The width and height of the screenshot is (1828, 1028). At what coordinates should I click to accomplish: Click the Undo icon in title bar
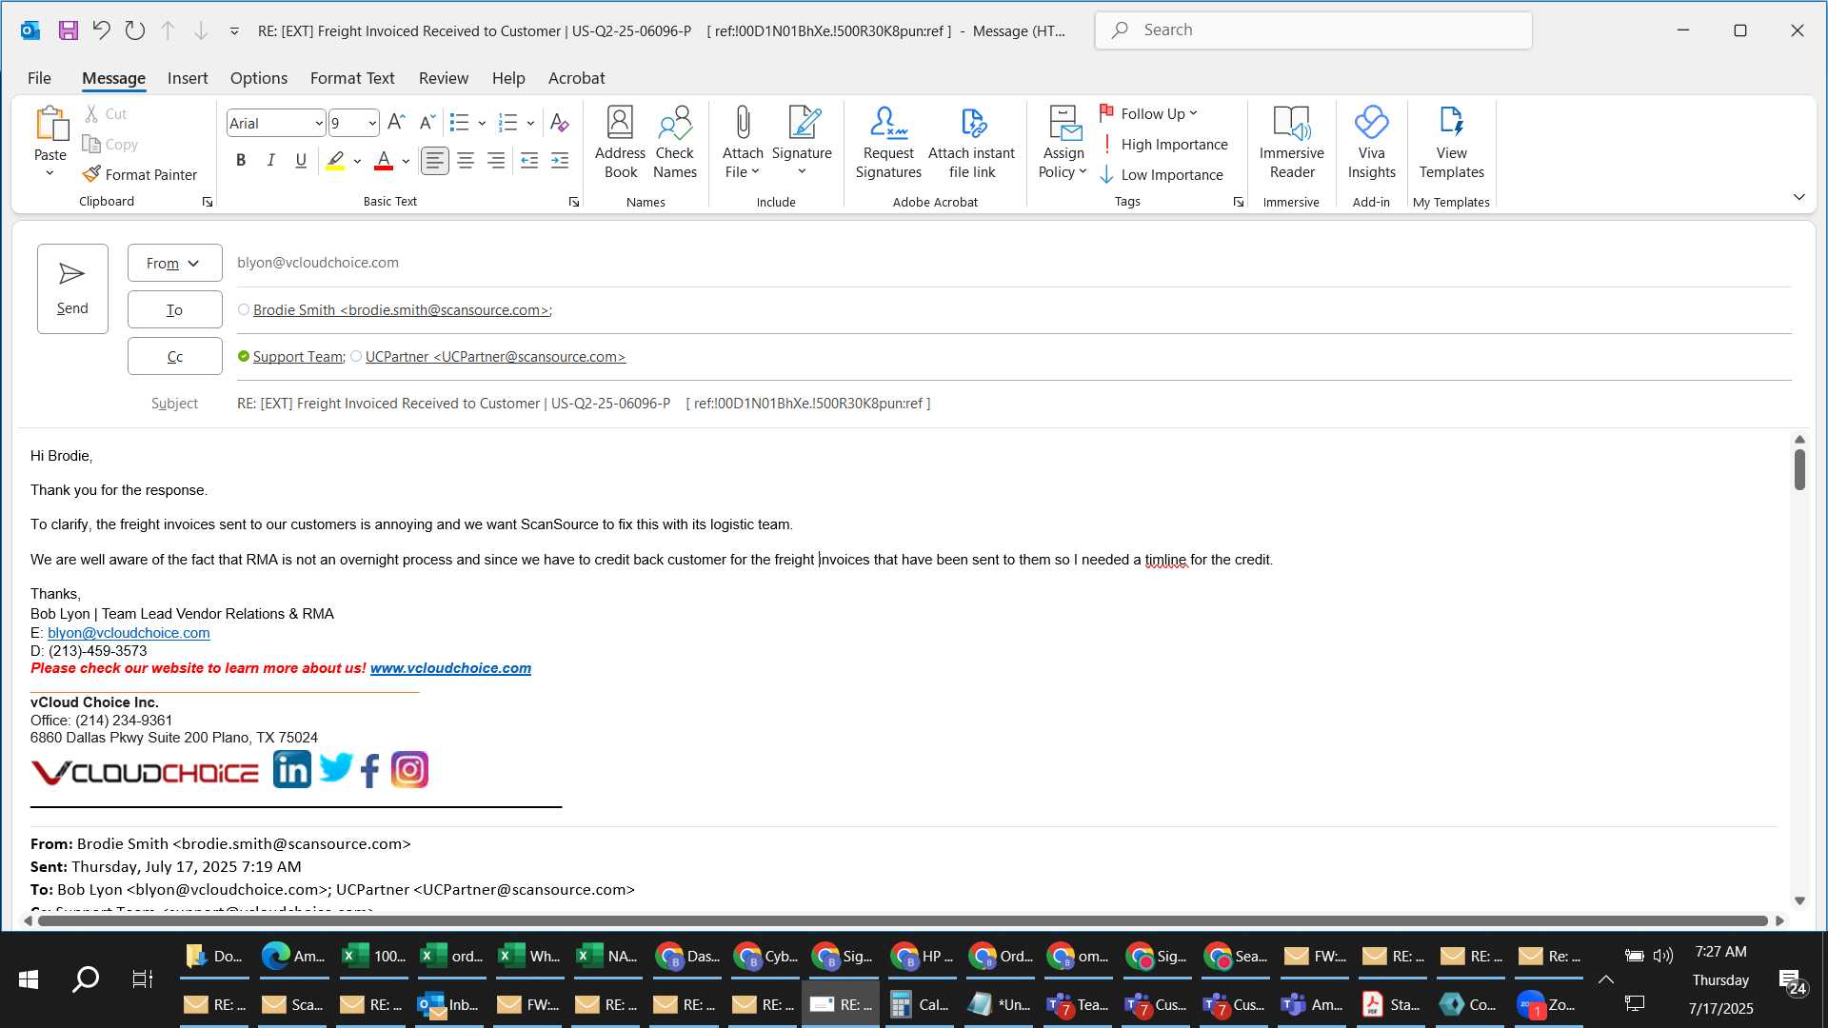click(x=101, y=30)
